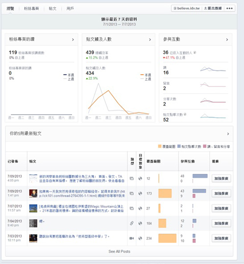Click See All Posts link

119,251
